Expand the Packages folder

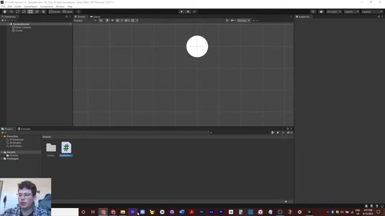(2, 158)
